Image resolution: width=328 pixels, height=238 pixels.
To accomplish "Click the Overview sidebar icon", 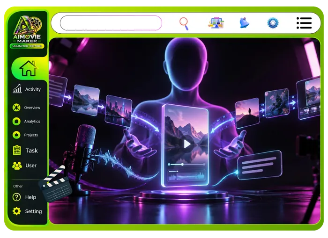I will [x=16, y=108].
